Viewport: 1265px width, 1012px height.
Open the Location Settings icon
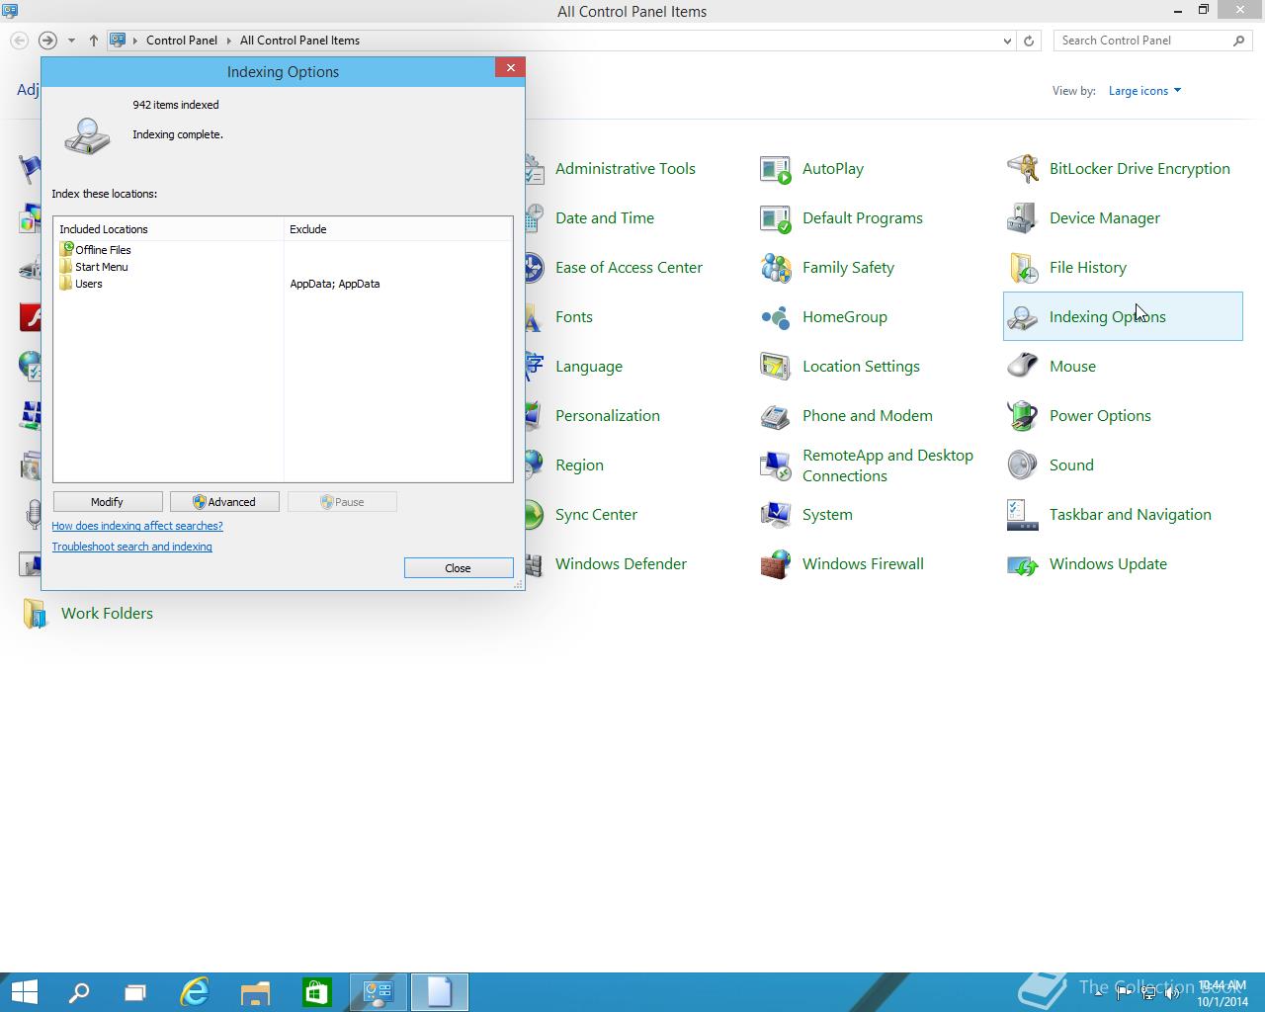tap(776, 367)
